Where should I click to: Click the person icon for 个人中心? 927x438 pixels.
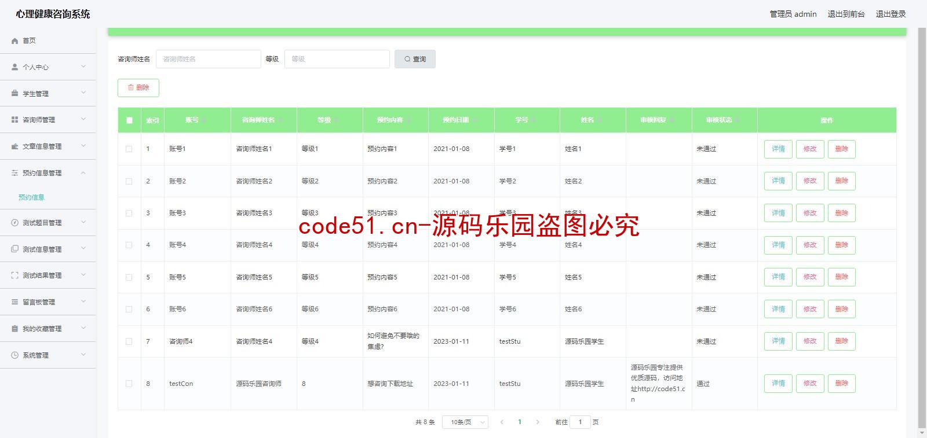coord(15,67)
